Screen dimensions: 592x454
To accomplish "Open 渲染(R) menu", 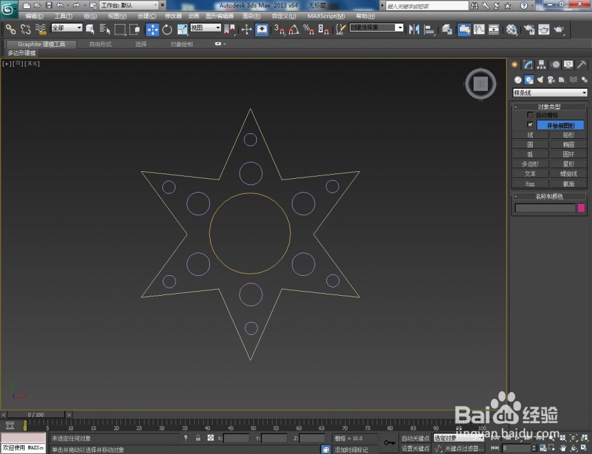I will pyautogui.click(x=251, y=16).
